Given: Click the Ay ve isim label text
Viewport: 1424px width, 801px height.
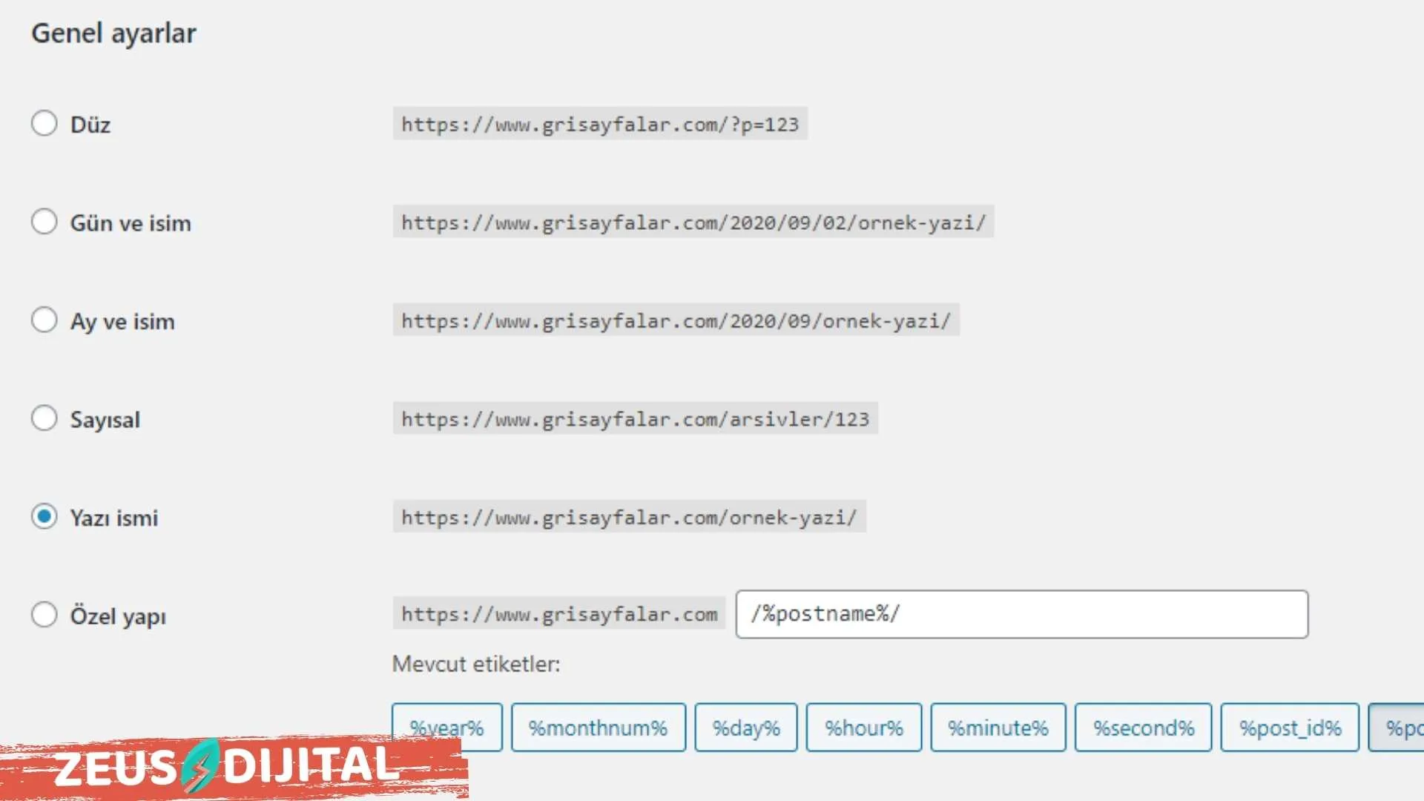Looking at the screenshot, I should point(122,321).
